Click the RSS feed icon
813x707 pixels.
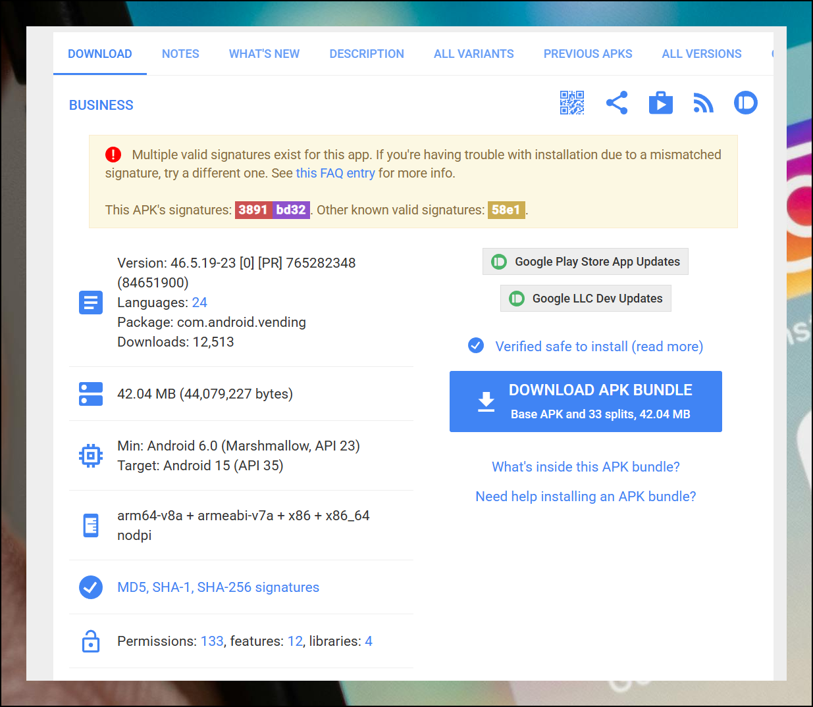click(x=703, y=103)
